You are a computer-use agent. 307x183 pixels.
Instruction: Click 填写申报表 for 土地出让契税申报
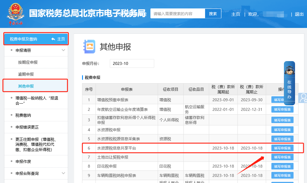click(282, 157)
